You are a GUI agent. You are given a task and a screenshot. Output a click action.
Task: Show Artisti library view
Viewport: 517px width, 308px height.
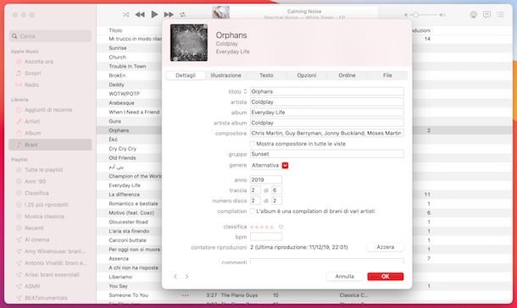point(32,122)
